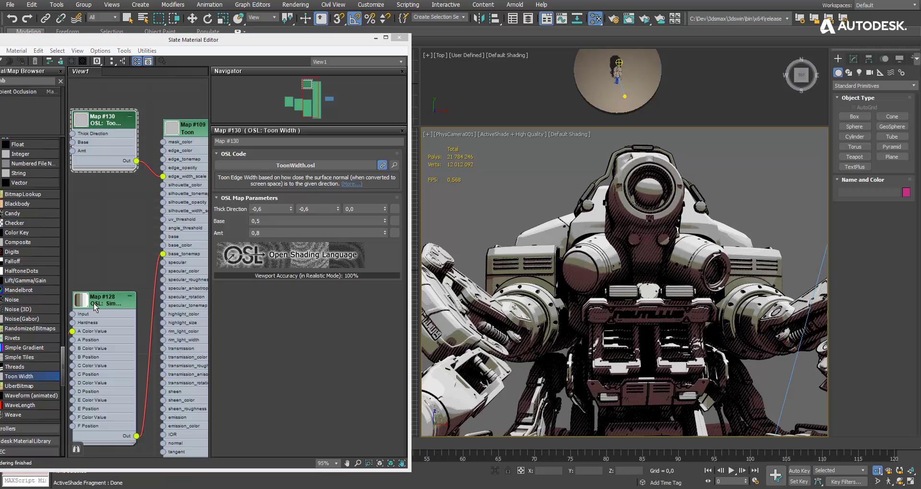921x489 pixels.
Task: Click the Mirror tool icon
Action: [x=478, y=19]
